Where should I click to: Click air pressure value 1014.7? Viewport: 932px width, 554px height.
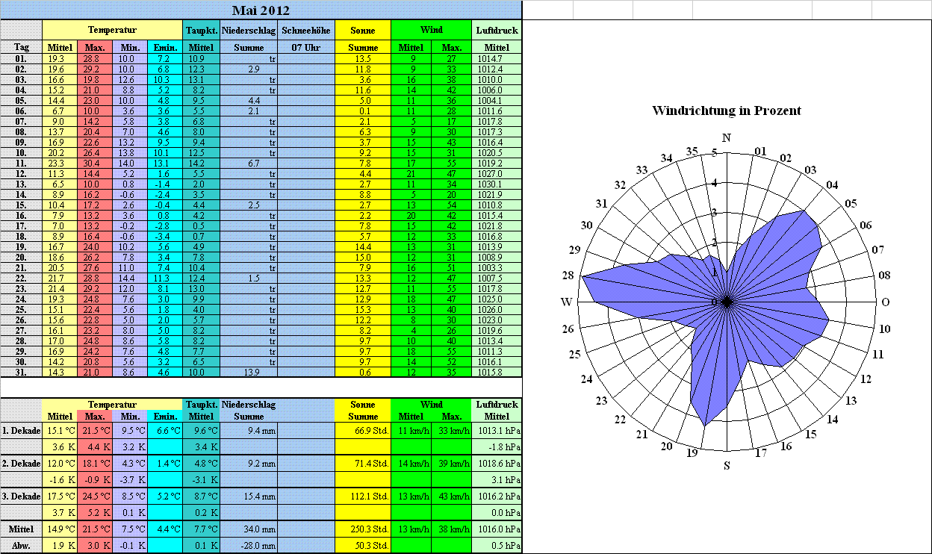(x=497, y=58)
